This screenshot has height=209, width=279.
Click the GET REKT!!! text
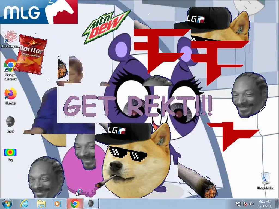pyautogui.click(x=138, y=106)
